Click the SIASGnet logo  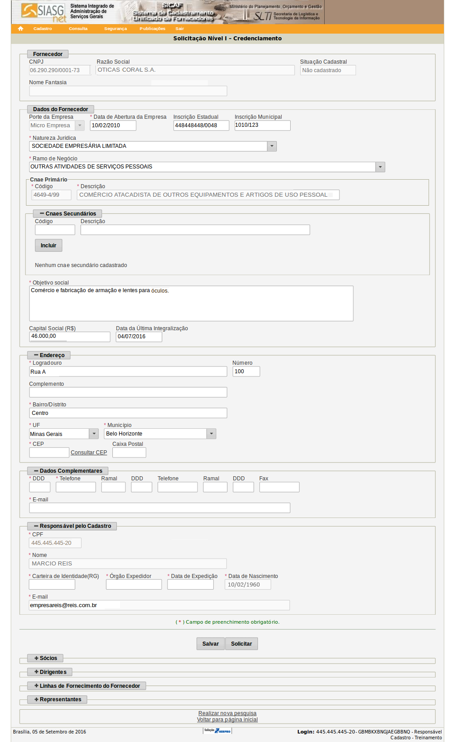point(43,12)
